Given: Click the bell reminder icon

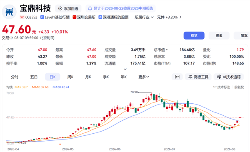Looking at the screenshot, I should point(90,8).
